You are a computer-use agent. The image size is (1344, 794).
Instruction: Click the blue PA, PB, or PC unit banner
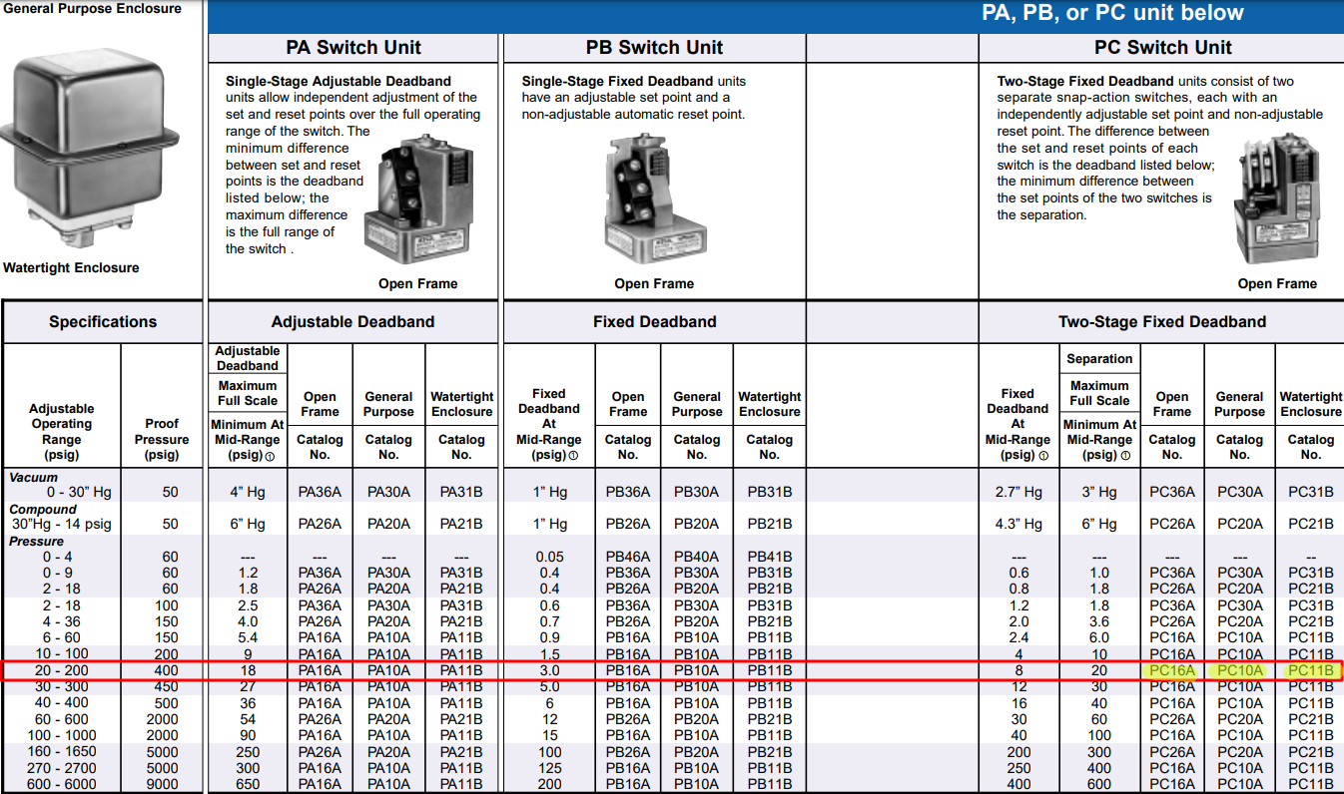click(x=1112, y=14)
